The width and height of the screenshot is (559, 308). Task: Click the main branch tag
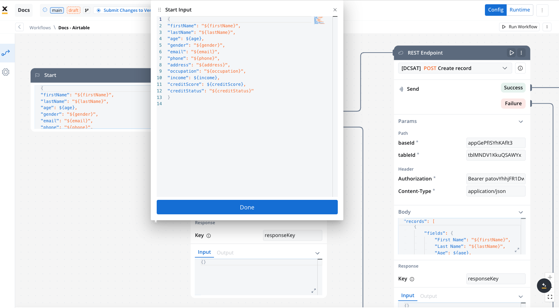[x=57, y=10]
